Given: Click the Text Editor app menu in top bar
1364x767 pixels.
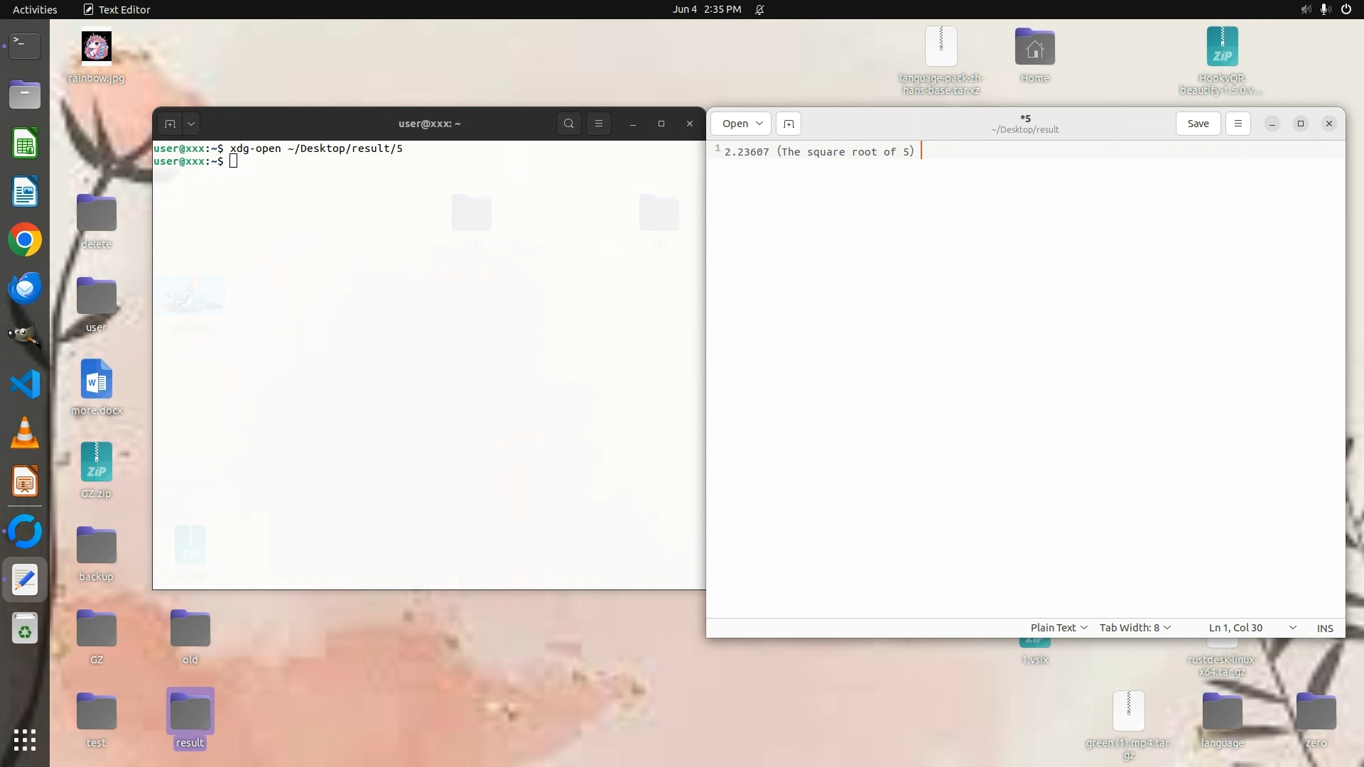Looking at the screenshot, I should [117, 9].
